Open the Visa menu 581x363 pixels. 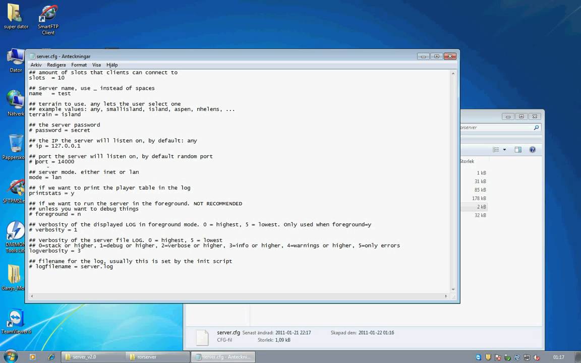pos(96,65)
